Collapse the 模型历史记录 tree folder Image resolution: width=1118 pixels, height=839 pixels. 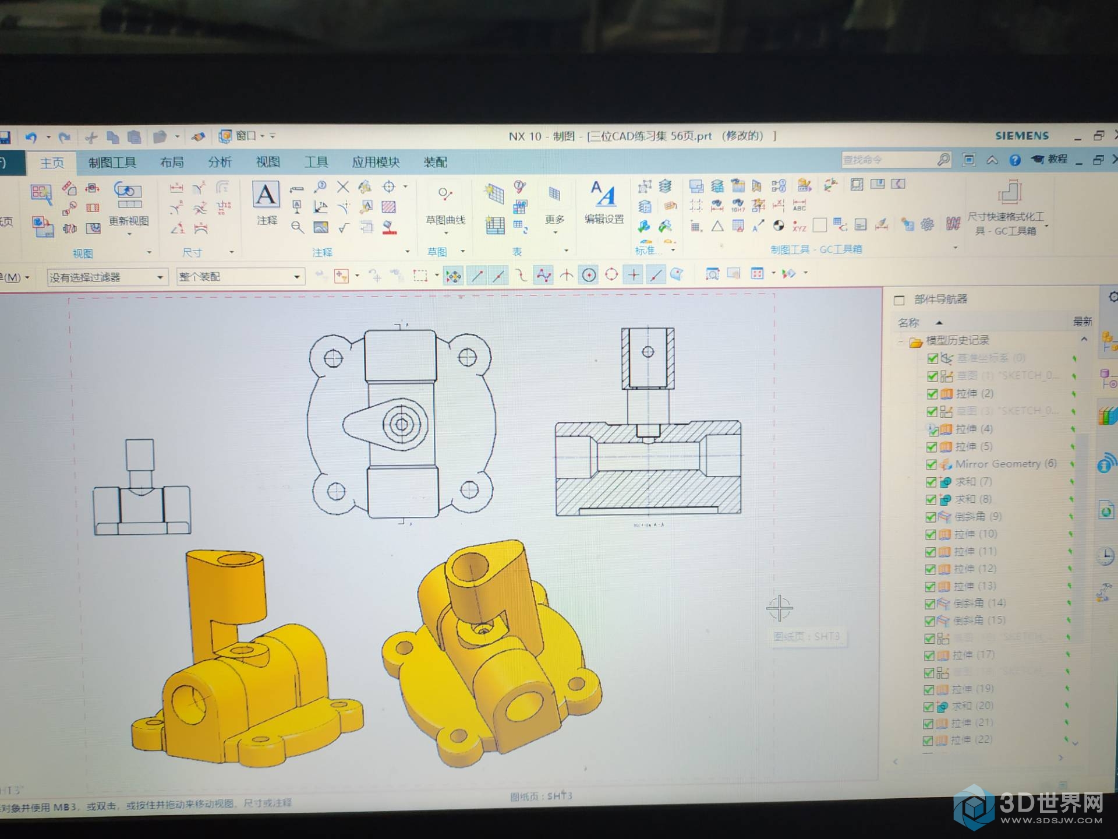click(x=901, y=341)
